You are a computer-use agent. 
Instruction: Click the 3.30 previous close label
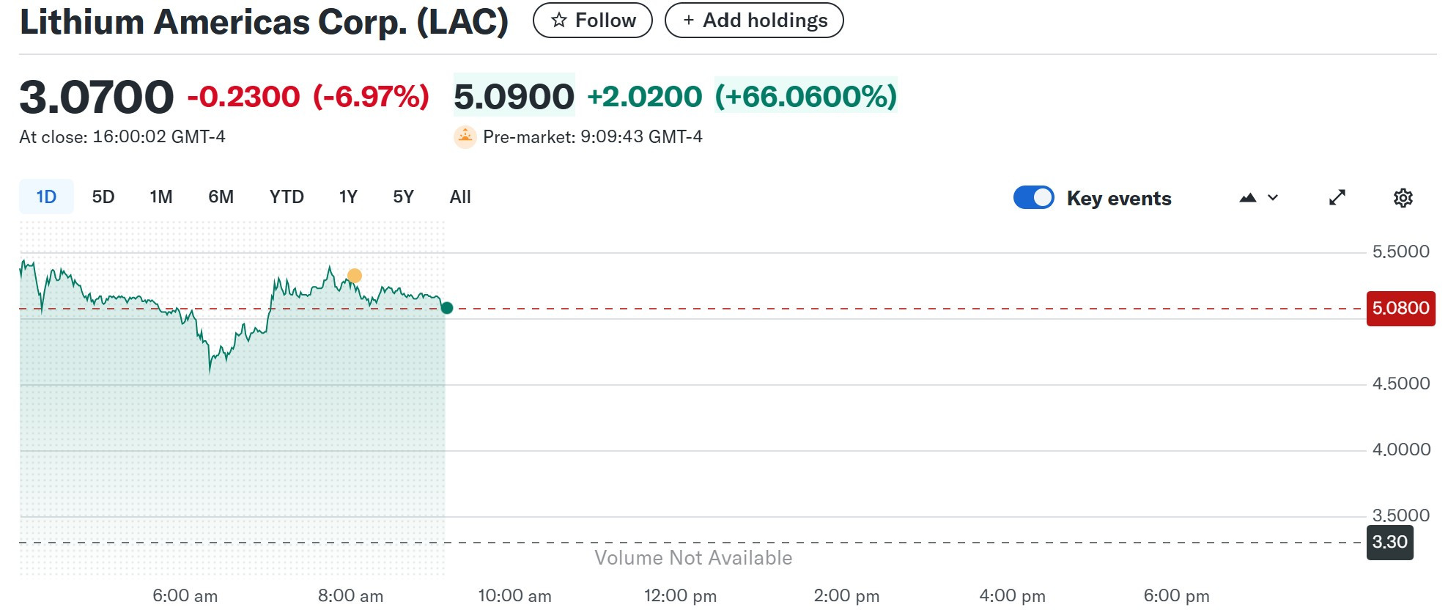(1389, 542)
